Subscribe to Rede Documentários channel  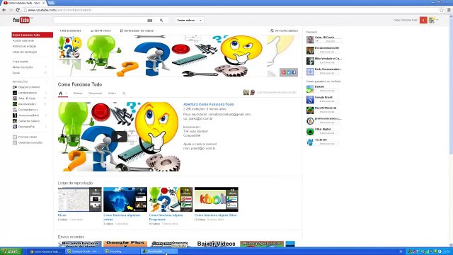tap(327, 73)
